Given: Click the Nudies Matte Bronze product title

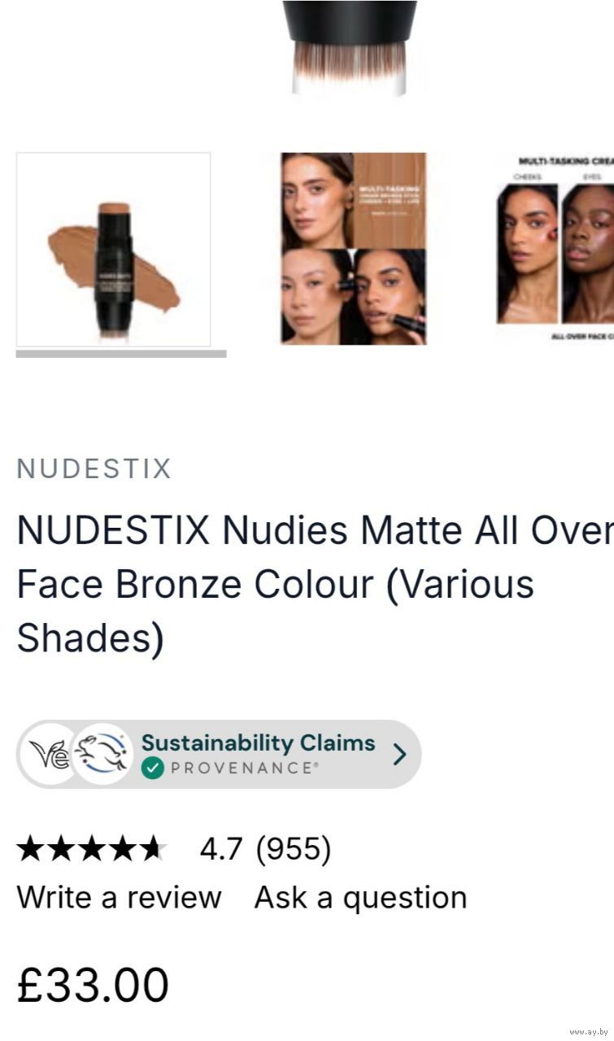Looking at the screenshot, I should pyautogui.click(x=316, y=584).
